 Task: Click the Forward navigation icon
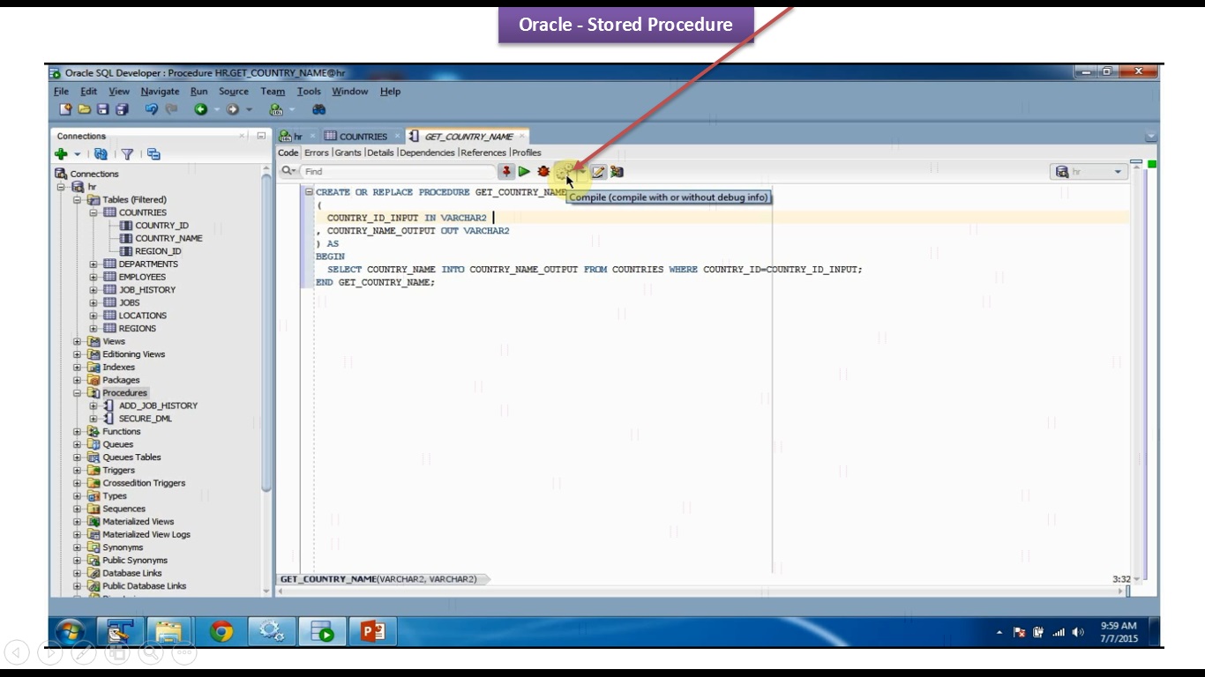(233, 109)
